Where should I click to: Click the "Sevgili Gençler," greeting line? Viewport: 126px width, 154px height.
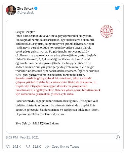coord(25,32)
